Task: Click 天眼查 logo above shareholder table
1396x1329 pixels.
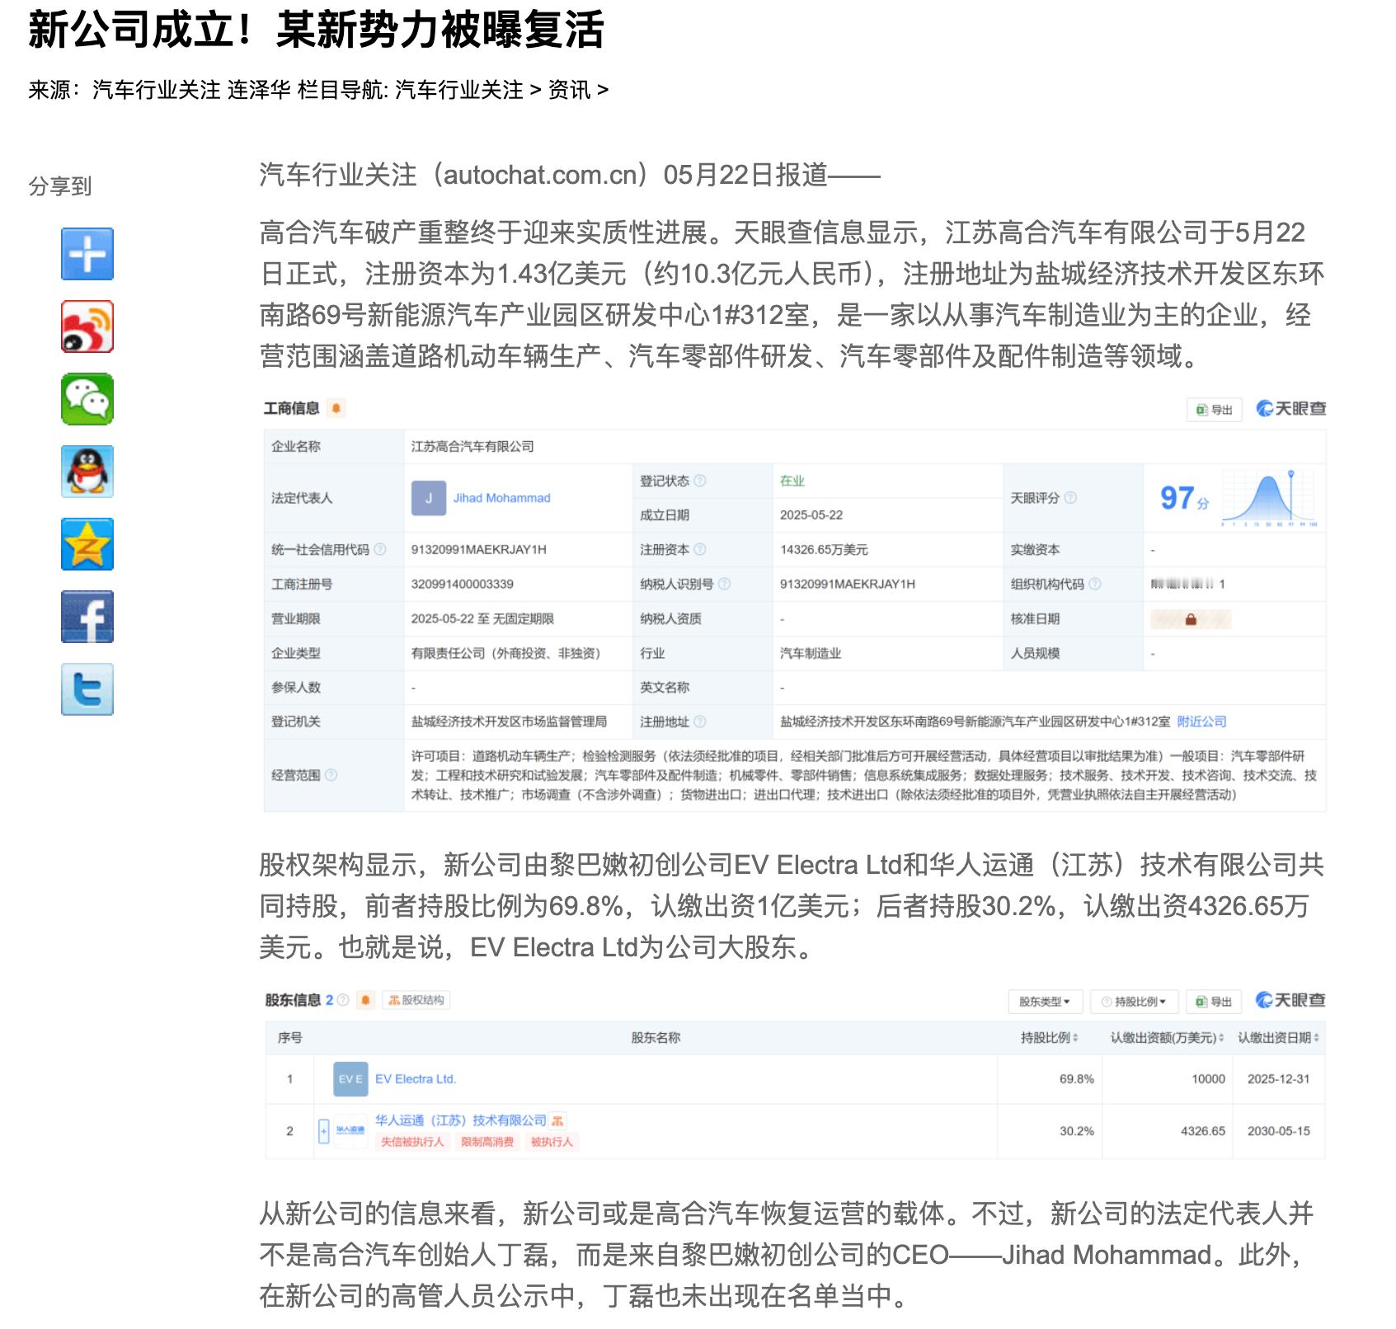Action: (1290, 1000)
